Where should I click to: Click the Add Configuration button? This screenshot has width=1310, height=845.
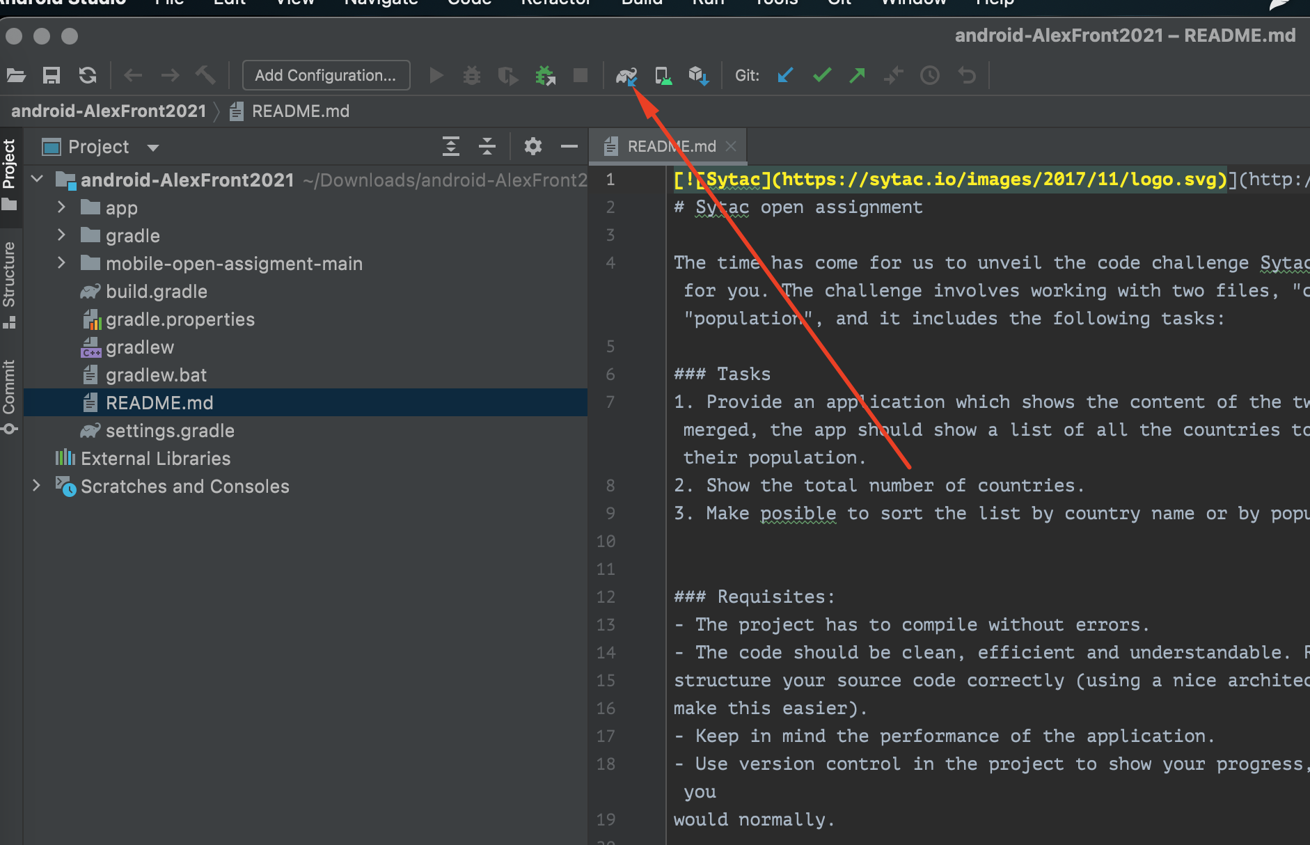[326, 75]
